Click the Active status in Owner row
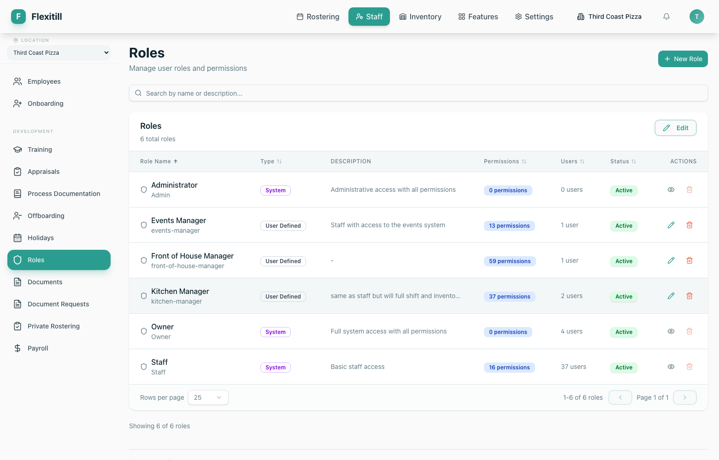The width and height of the screenshot is (719, 460). click(x=624, y=332)
